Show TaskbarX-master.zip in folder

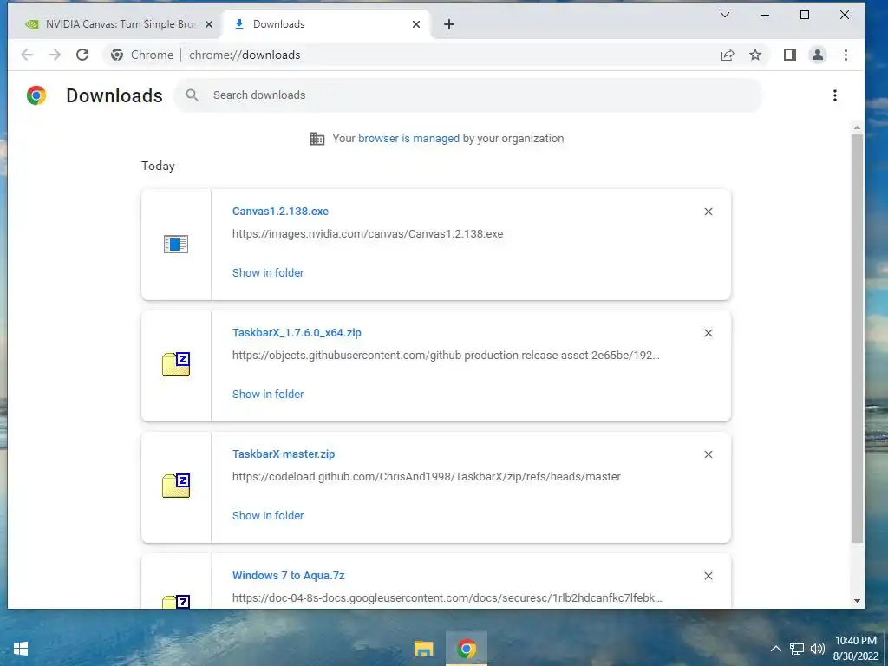[268, 516]
